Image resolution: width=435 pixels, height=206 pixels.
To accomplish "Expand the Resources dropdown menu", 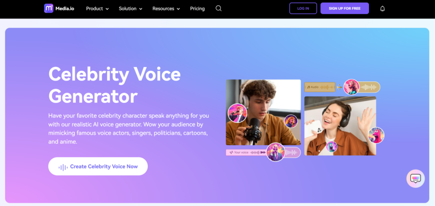I will pyautogui.click(x=166, y=9).
